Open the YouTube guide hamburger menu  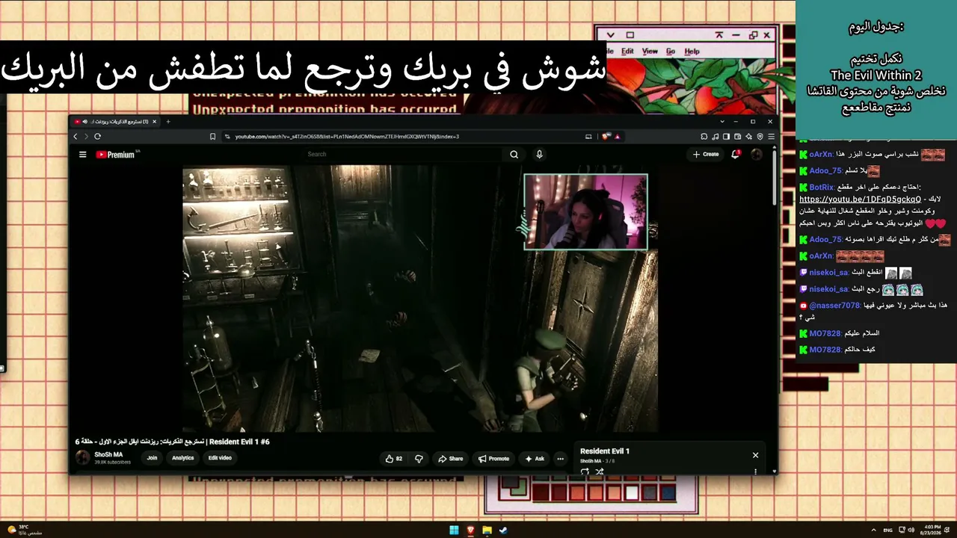tap(82, 155)
